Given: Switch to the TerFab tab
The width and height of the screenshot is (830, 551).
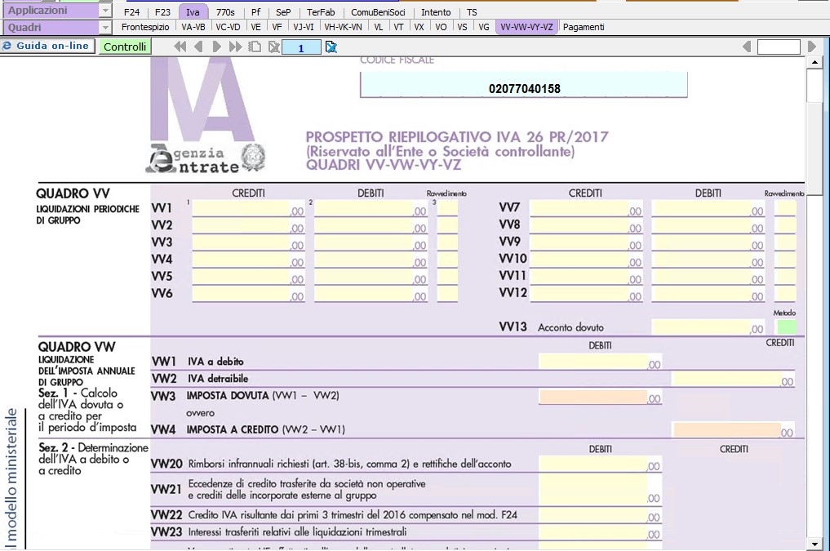Looking at the screenshot, I should [321, 12].
